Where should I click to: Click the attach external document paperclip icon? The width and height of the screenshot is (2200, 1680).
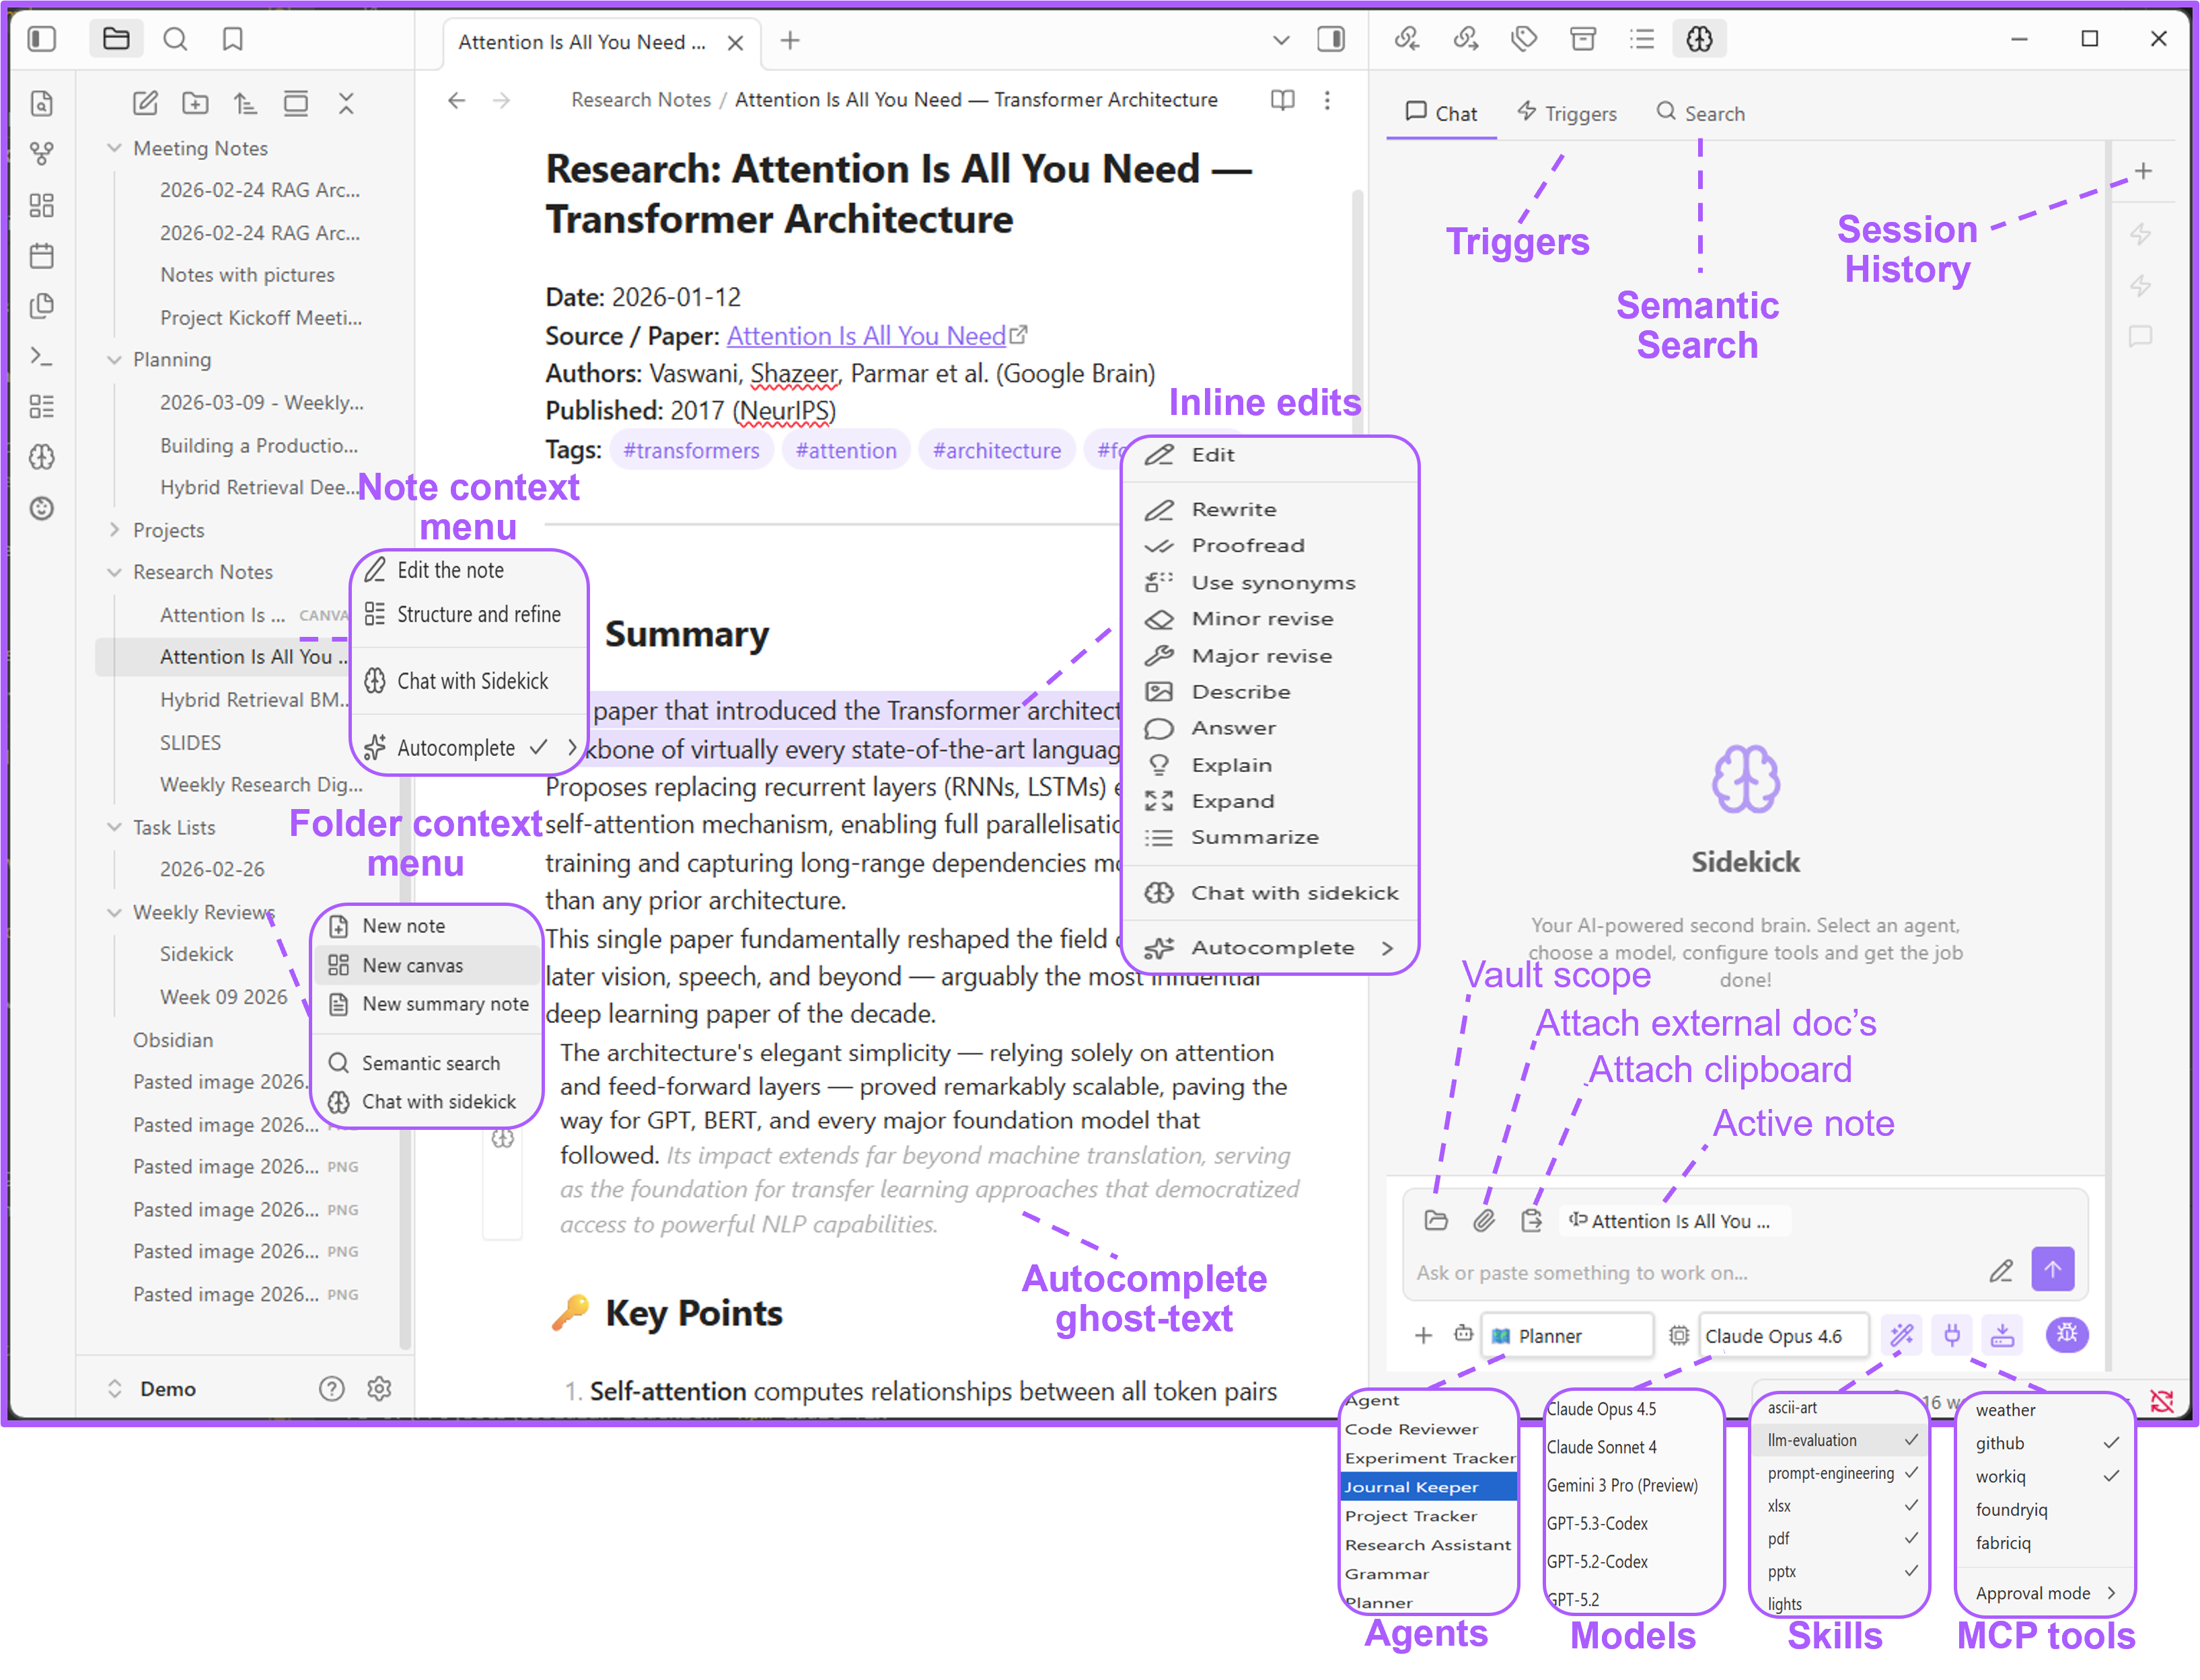1483,1220
